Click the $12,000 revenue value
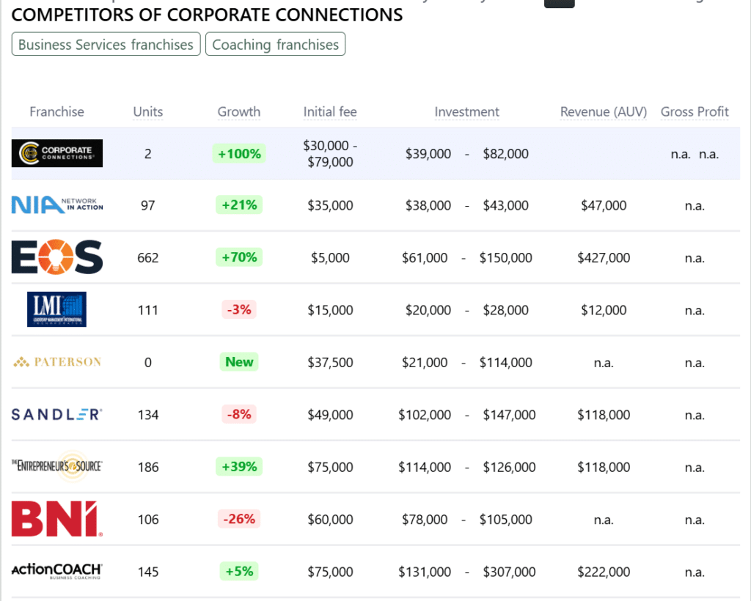The image size is (751, 601). pos(604,310)
